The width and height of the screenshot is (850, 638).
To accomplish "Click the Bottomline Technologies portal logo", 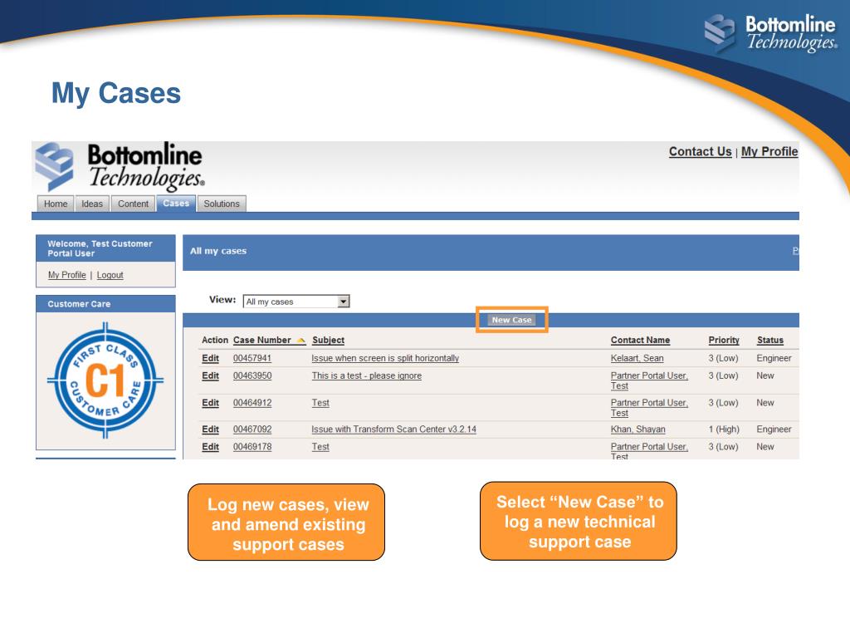I will (120, 166).
